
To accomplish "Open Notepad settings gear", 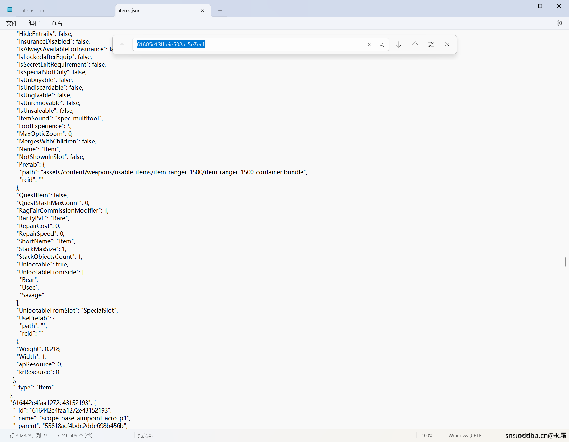I will tap(559, 23).
